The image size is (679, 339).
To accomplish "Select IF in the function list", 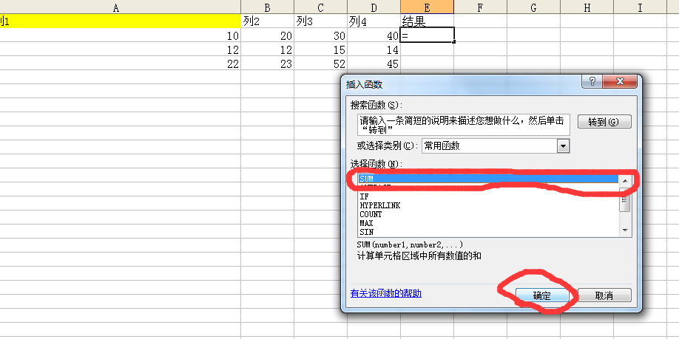I will pyautogui.click(x=488, y=196).
